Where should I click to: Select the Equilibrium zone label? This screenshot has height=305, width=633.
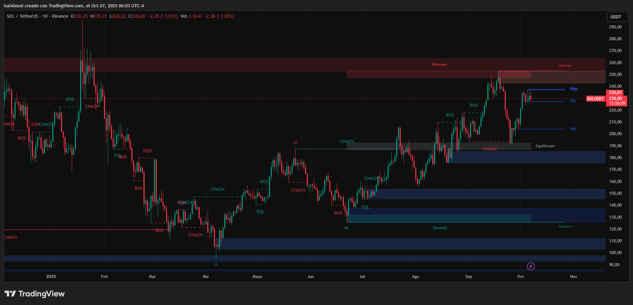[545, 146]
